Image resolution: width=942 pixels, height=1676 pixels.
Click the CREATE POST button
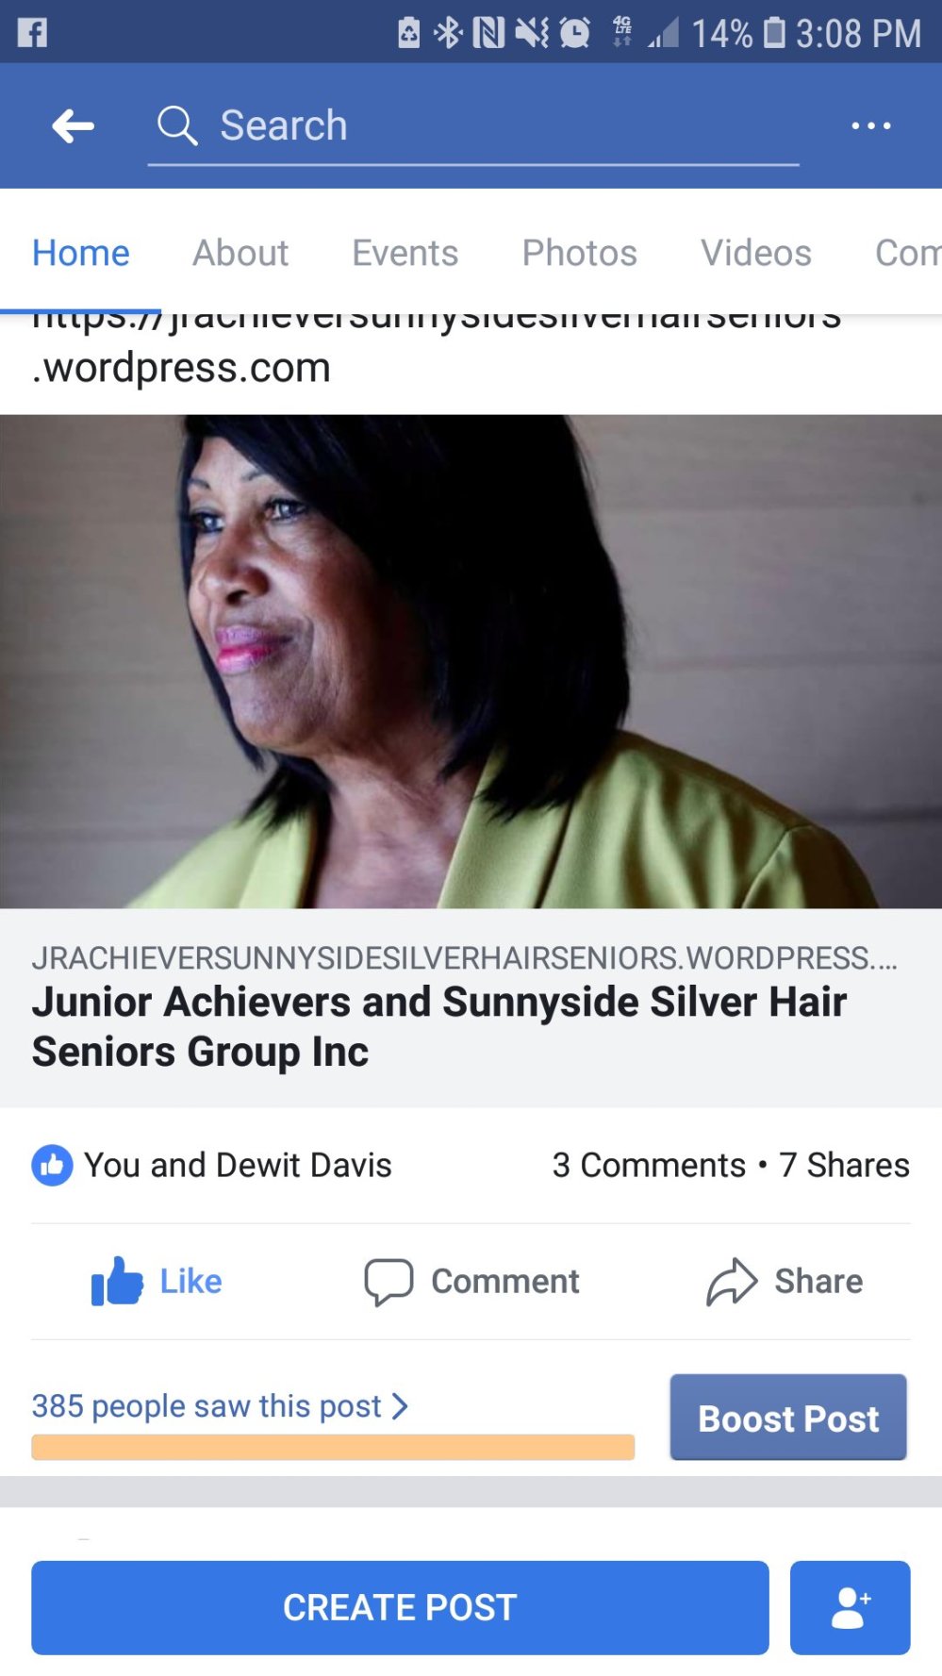pos(400,1607)
